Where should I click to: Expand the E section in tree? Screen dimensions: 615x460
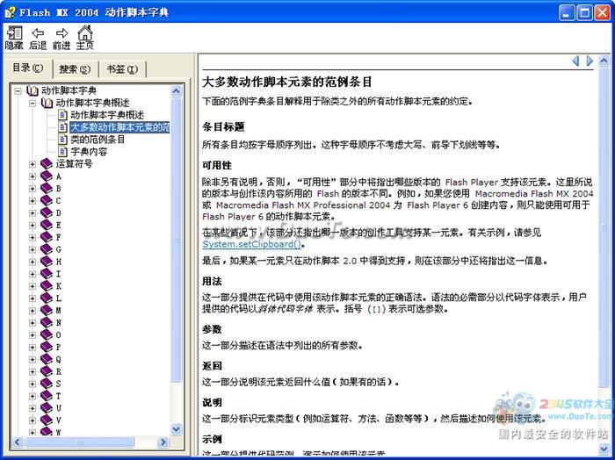(33, 225)
